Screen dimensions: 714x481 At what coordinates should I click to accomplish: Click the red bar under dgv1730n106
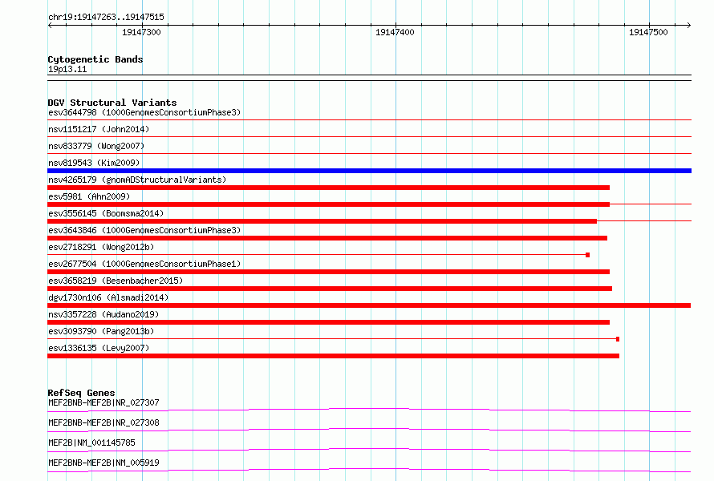369,305
